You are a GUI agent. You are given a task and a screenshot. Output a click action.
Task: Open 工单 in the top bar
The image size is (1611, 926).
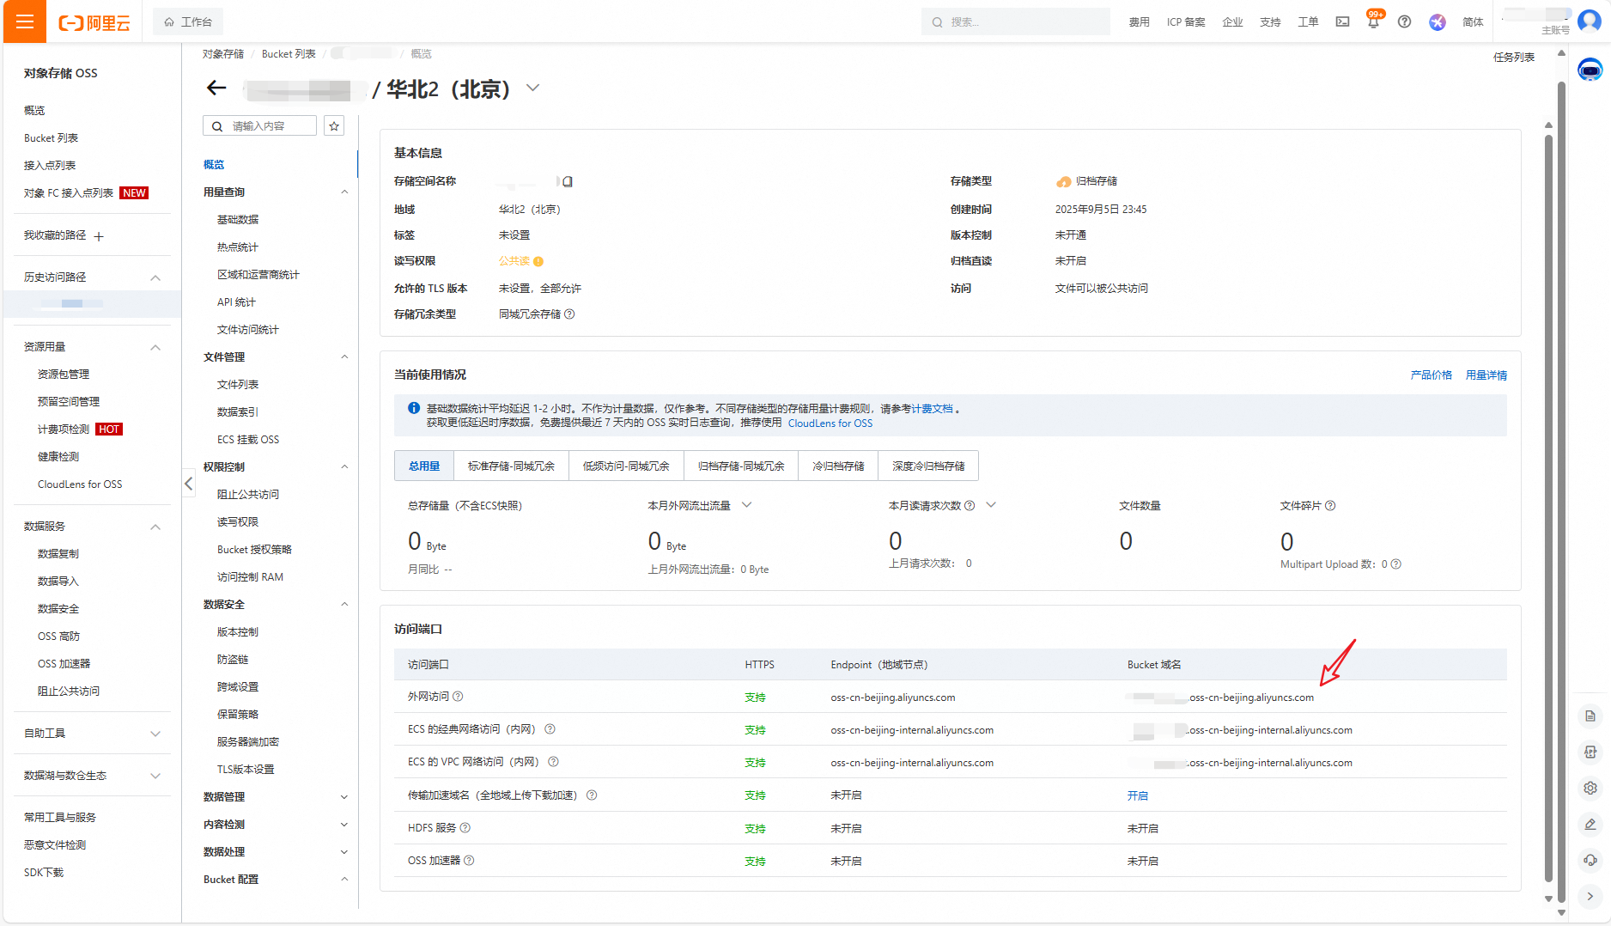1308,22
